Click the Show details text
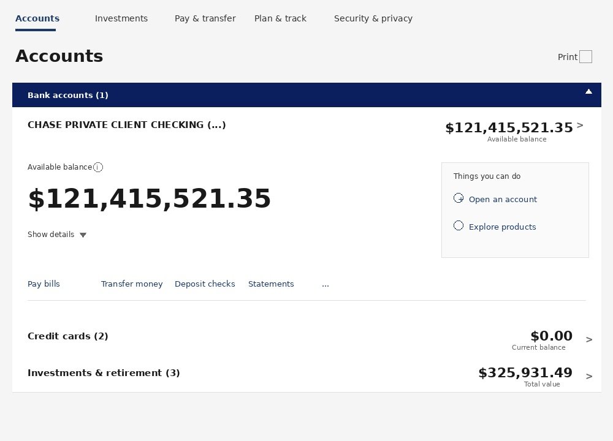The height and width of the screenshot is (441, 613). pos(51,235)
